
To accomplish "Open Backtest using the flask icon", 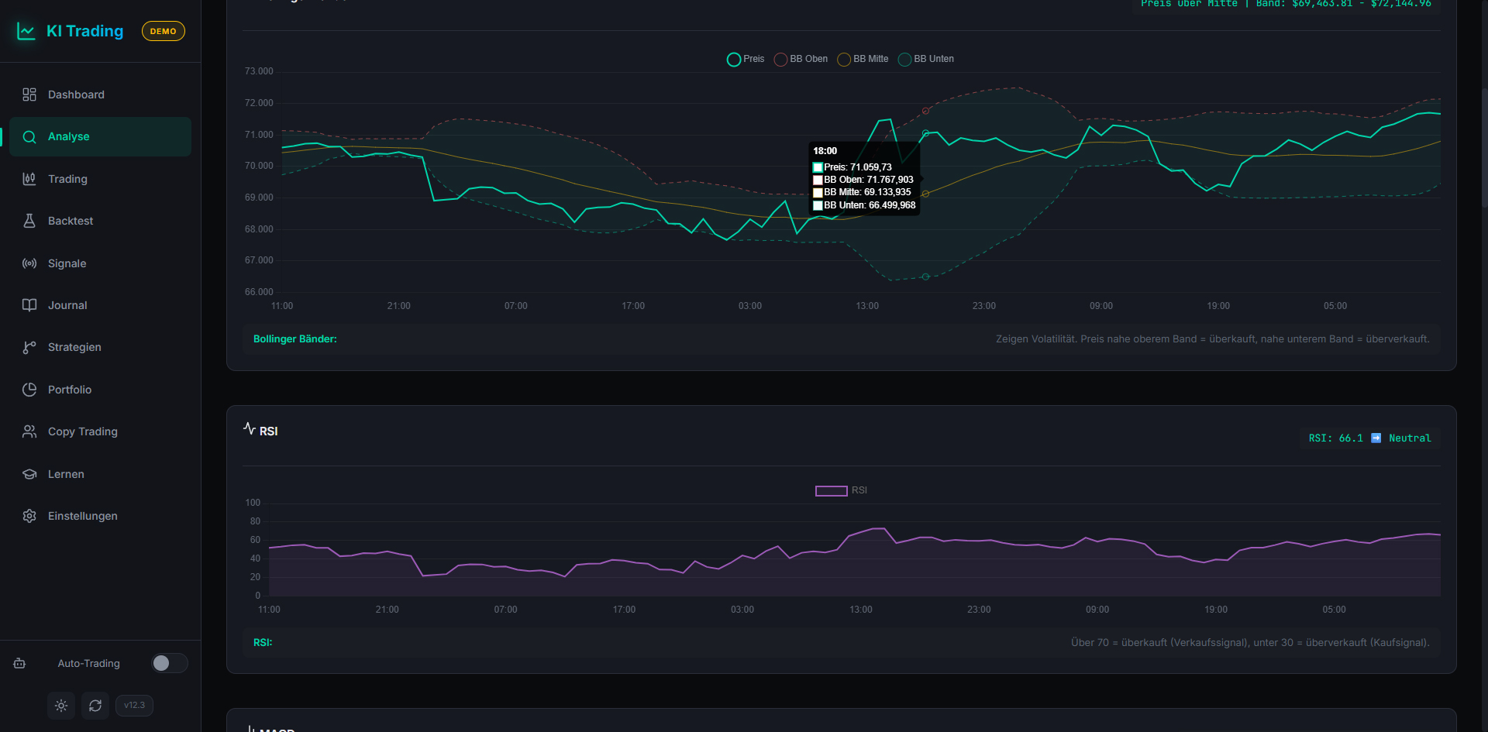I will pos(29,221).
